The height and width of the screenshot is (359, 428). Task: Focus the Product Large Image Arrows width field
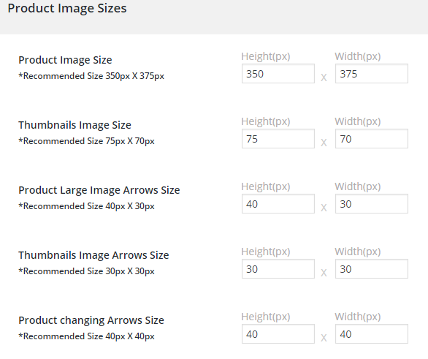(x=372, y=204)
